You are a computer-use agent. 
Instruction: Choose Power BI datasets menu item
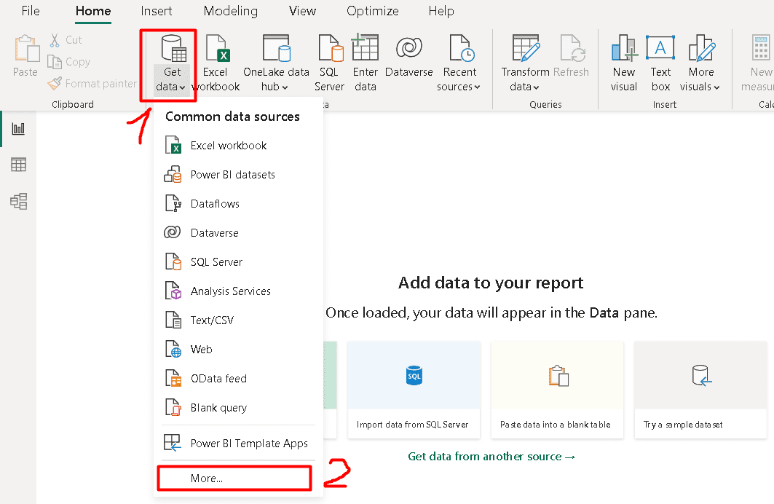pos(238,175)
